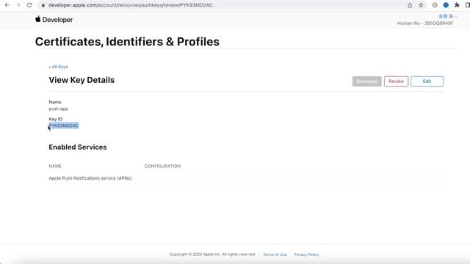Click the Enabled Services heading

pos(78,147)
